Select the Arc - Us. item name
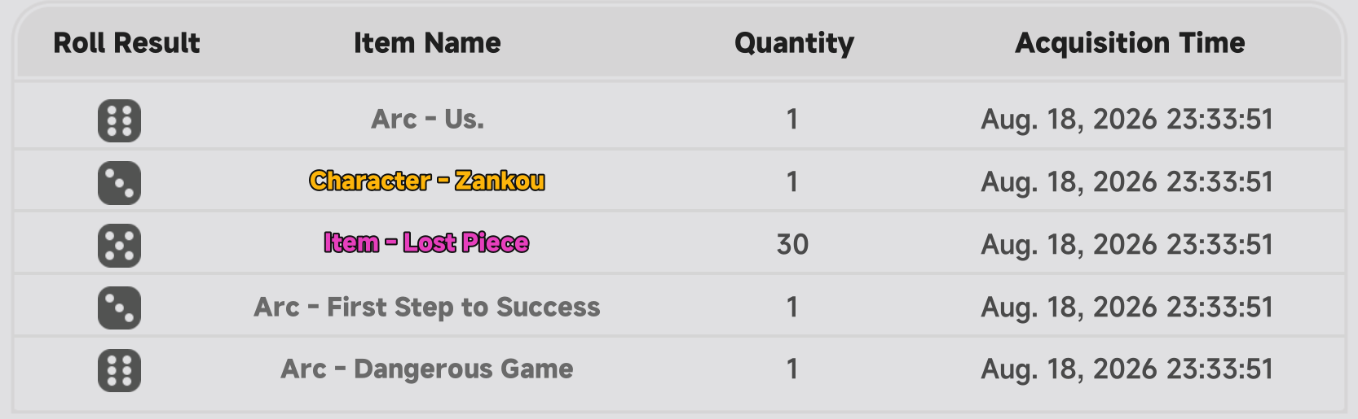Screen dimensions: 1358x419 coord(427,120)
